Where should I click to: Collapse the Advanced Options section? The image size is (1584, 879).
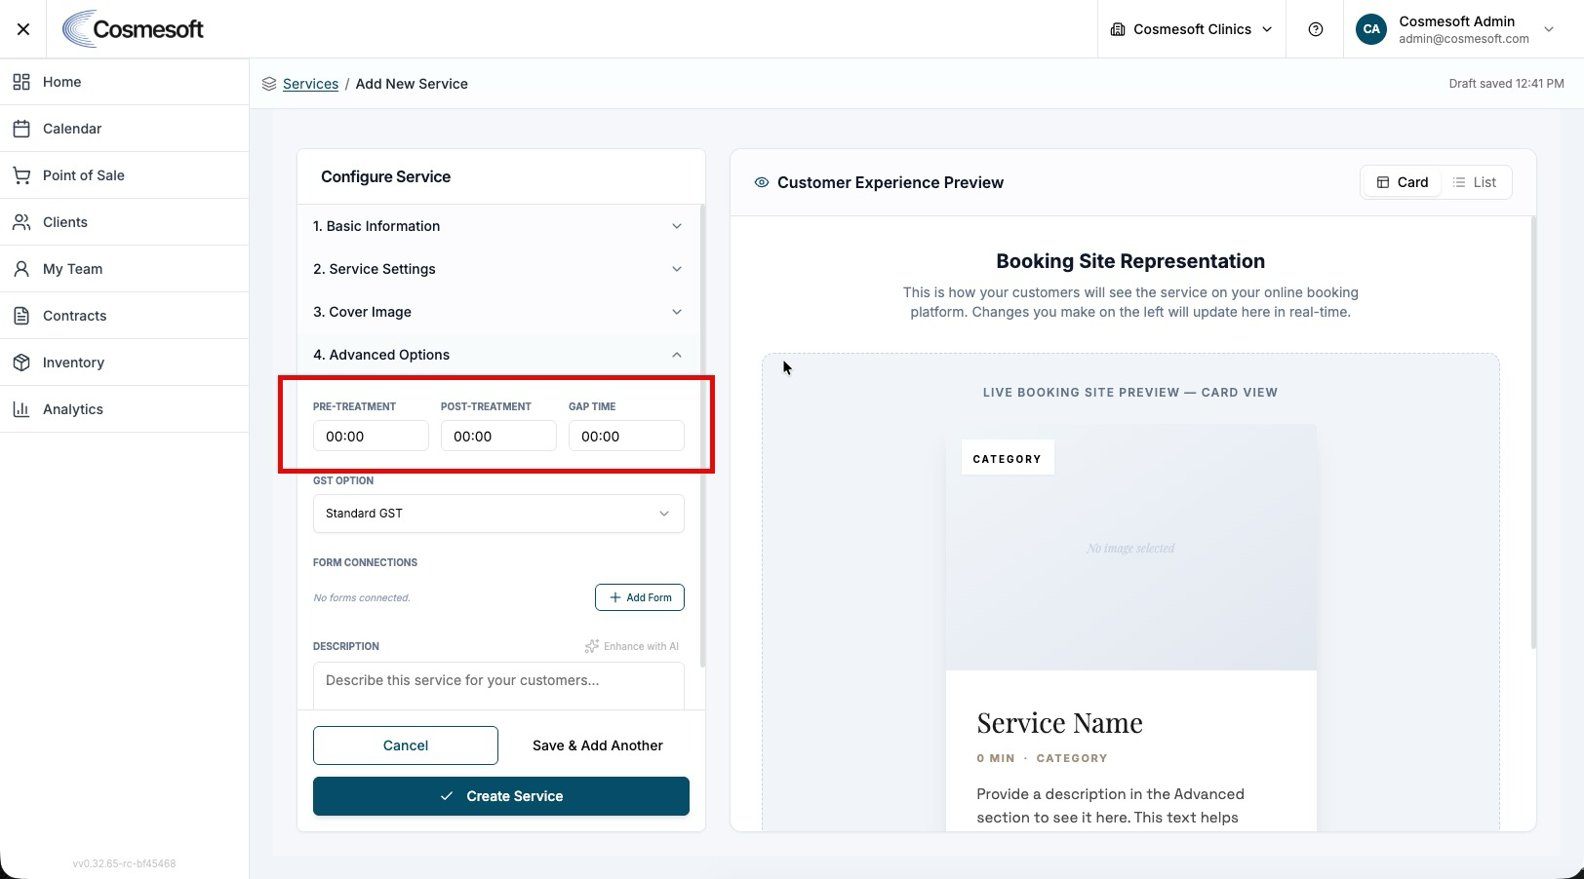[498, 355]
